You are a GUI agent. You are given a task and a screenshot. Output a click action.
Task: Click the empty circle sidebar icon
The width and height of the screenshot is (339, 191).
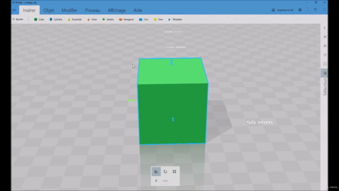325,64
